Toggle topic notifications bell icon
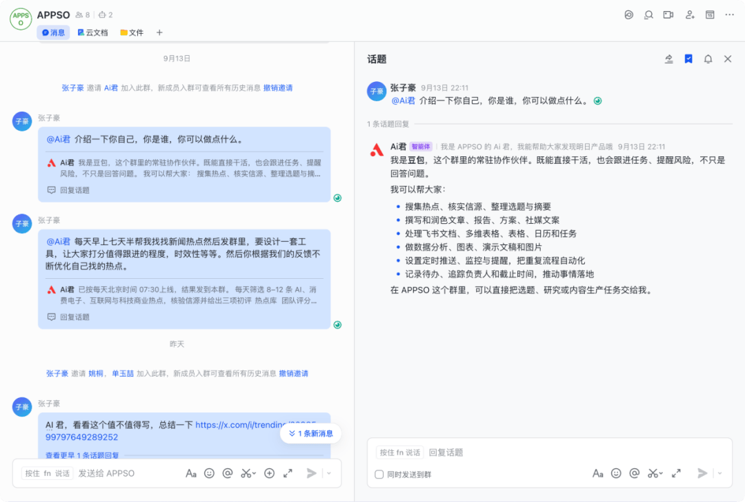 [x=708, y=59]
